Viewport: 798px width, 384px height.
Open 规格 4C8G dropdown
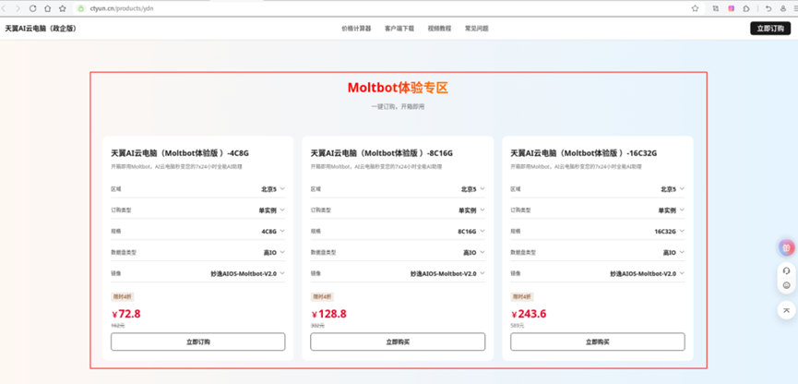[x=198, y=231]
